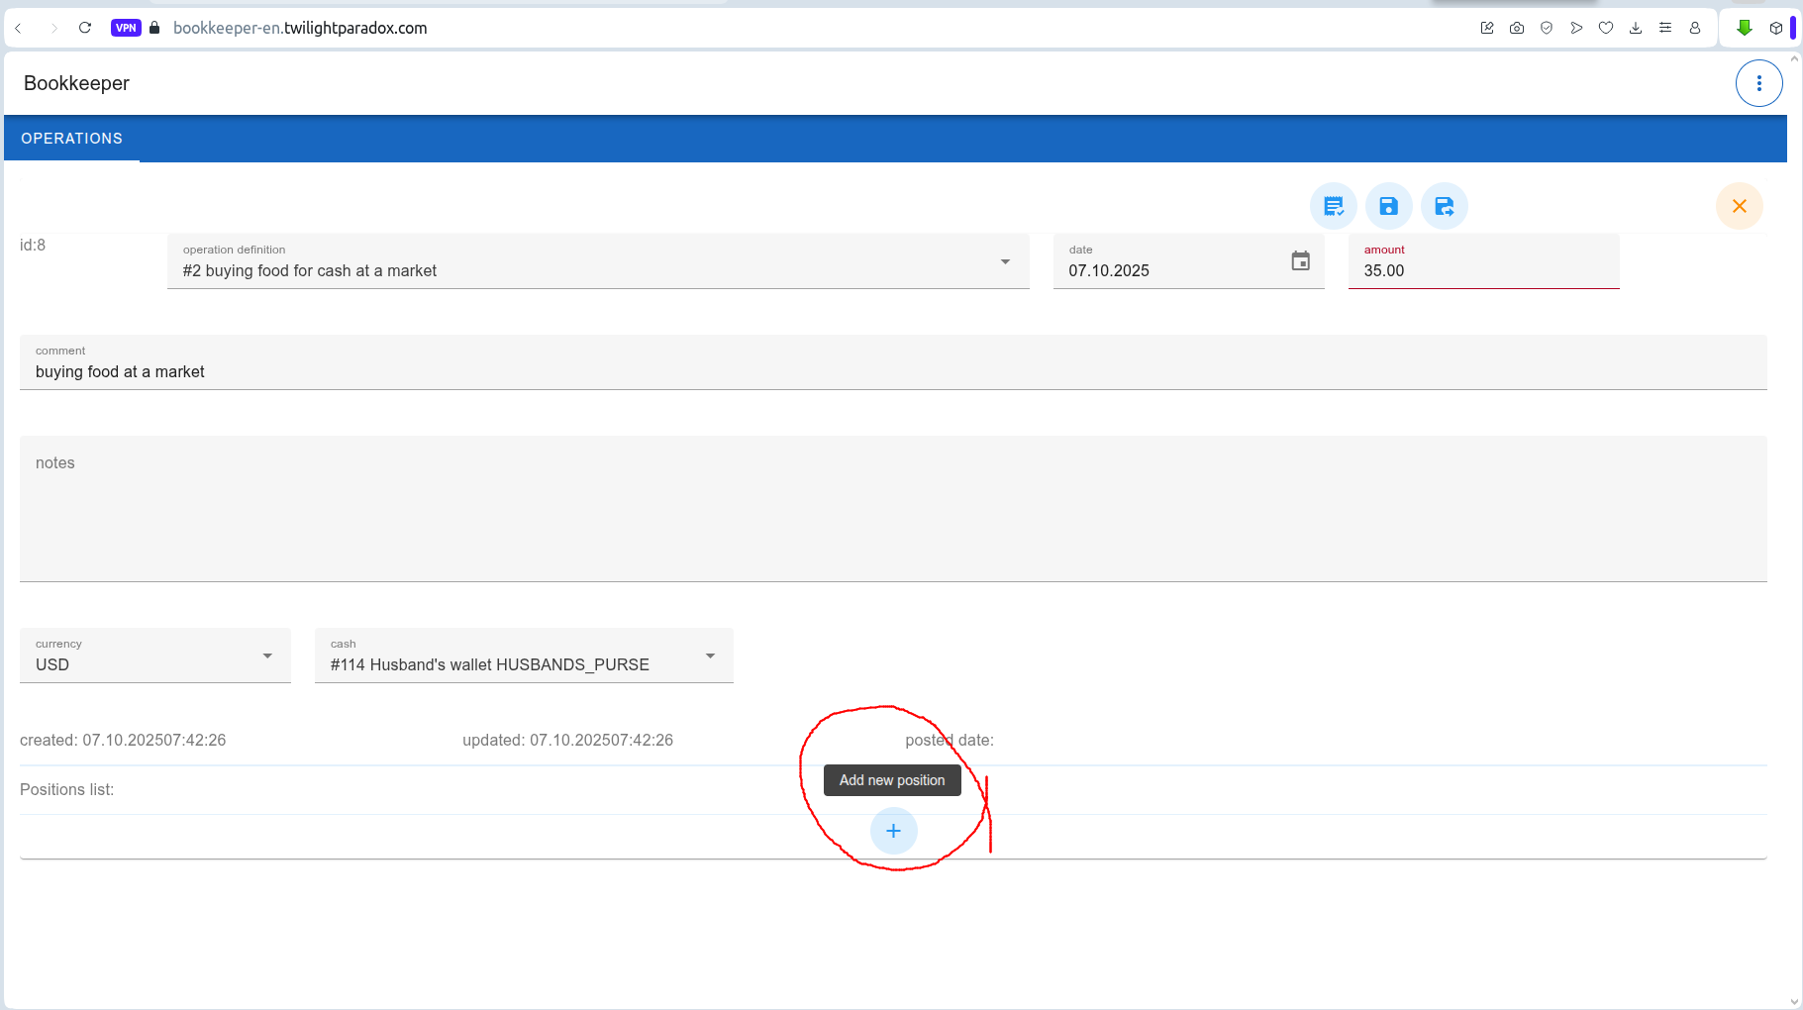Click the green download arrow extension
The image size is (1803, 1010).
coord(1745,28)
